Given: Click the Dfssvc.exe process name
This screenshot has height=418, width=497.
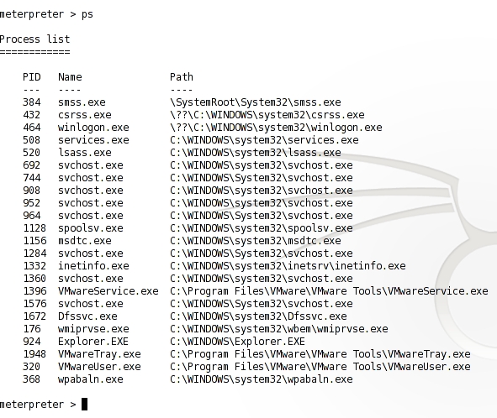Looking at the screenshot, I should (x=87, y=316).
